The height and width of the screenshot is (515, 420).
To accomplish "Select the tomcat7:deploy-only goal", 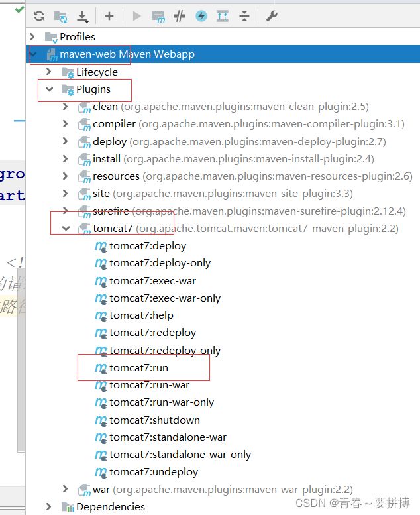I will point(160,263).
